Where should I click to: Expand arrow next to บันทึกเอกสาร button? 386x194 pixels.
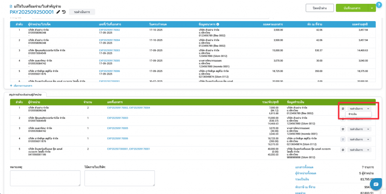[x=372, y=8]
